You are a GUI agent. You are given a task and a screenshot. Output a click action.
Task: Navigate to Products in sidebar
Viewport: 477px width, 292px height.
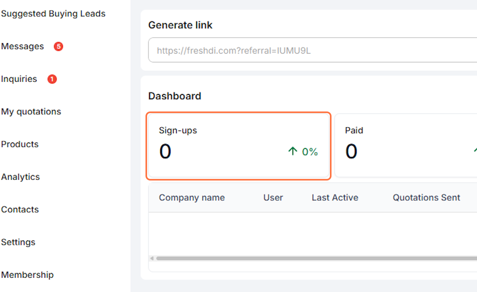(20, 144)
